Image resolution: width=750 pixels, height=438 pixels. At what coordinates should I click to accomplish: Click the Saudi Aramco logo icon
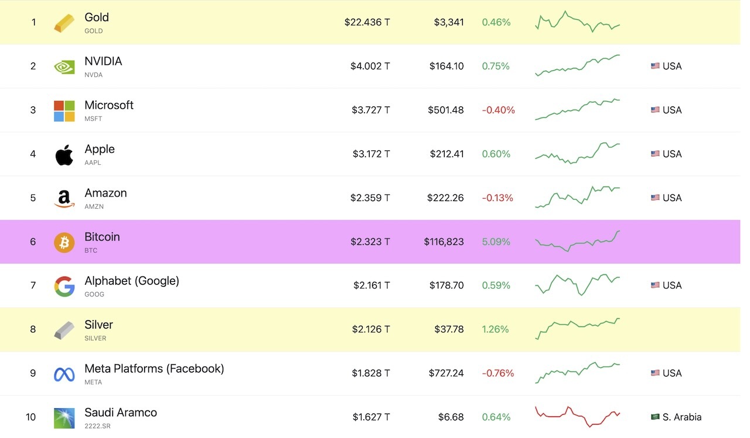(x=64, y=418)
